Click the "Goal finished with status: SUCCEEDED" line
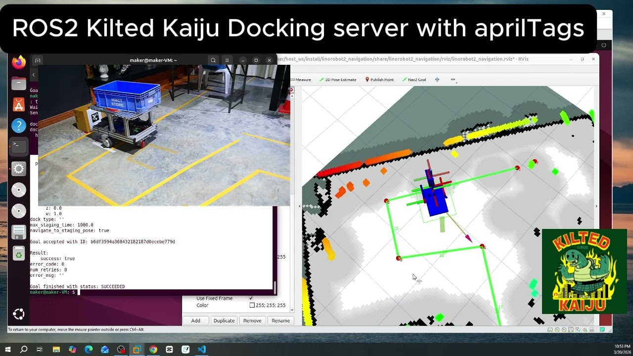The image size is (633, 356). [x=77, y=286]
